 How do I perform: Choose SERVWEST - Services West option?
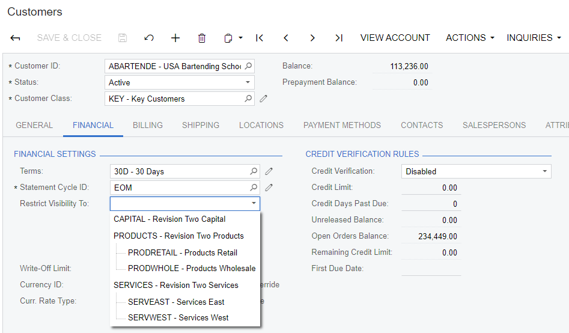(178, 317)
